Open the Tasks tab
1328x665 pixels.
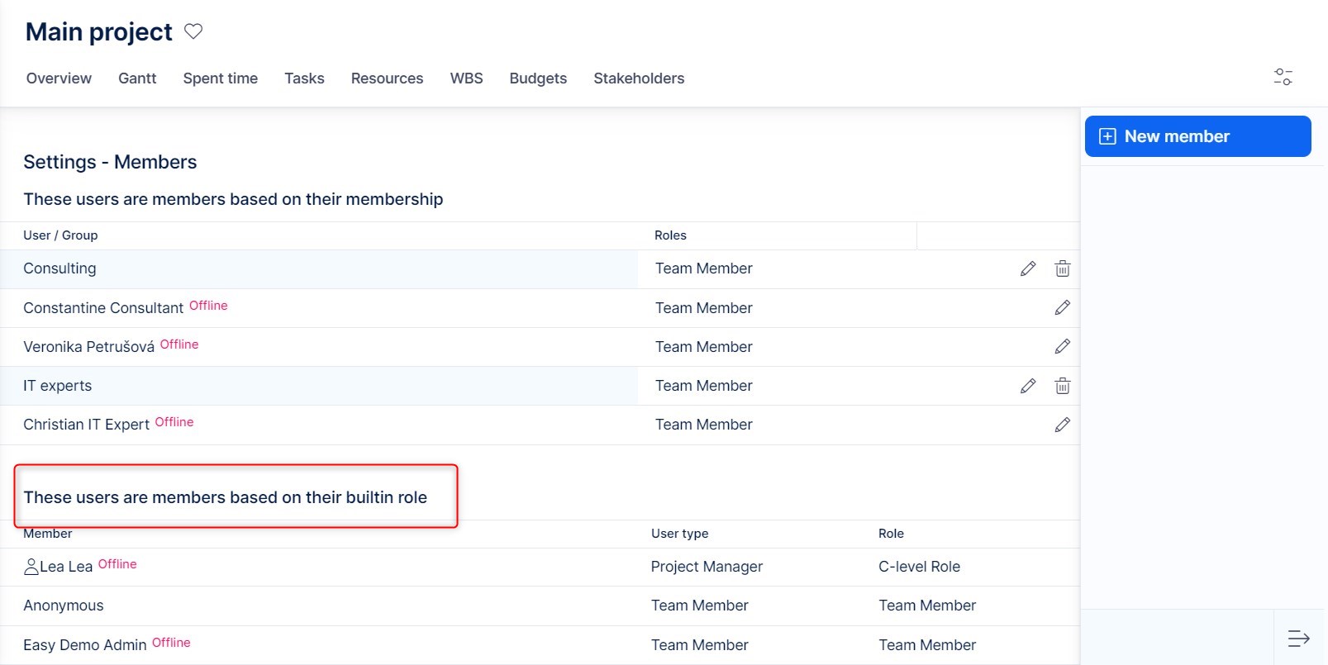coord(304,78)
